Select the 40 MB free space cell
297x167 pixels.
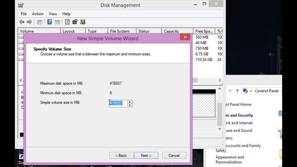pyautogui.click(x=201, y=43)
